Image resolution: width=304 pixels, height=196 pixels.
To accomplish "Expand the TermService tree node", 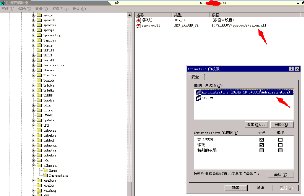I will pyautogui.click(x=33, y=65).
